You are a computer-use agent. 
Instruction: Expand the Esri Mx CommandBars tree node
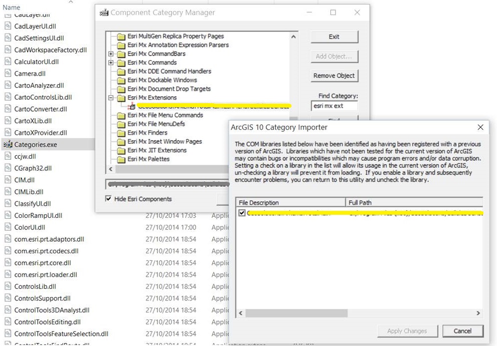111,54
